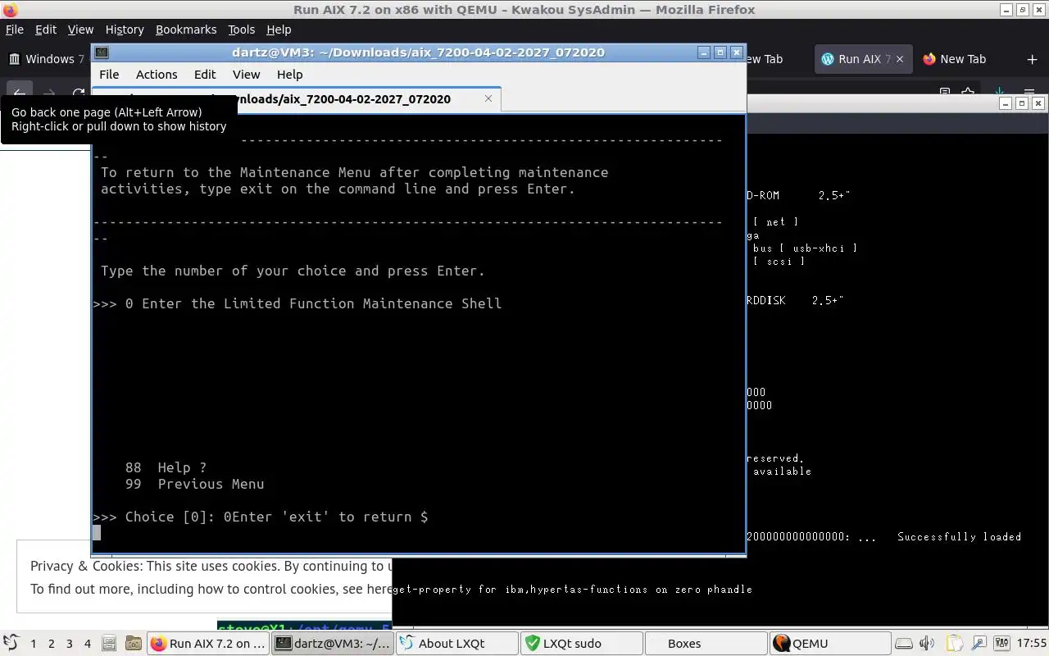Viewport: 1049px width, 656px height.
Task: Click the removable drive tray icon
Action: point(902,644)
